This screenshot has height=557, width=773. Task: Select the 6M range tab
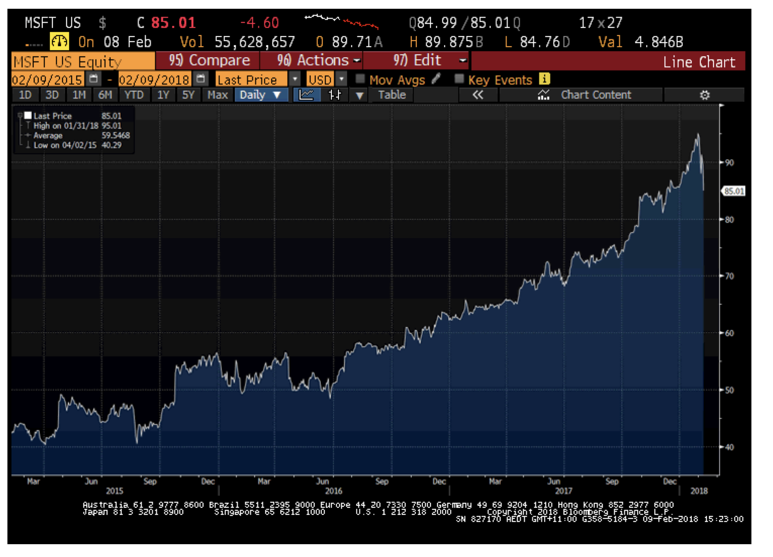pyautogui.click(x=105, y=95)
